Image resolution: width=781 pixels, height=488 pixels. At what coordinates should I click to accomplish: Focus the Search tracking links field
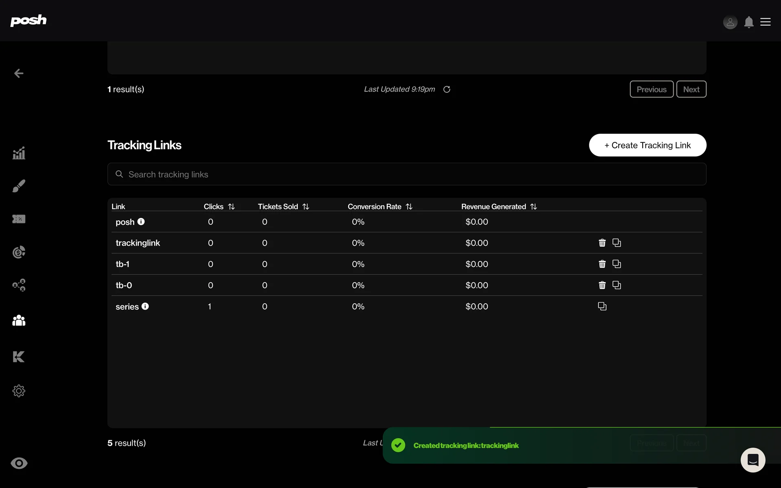pos(407,174)
